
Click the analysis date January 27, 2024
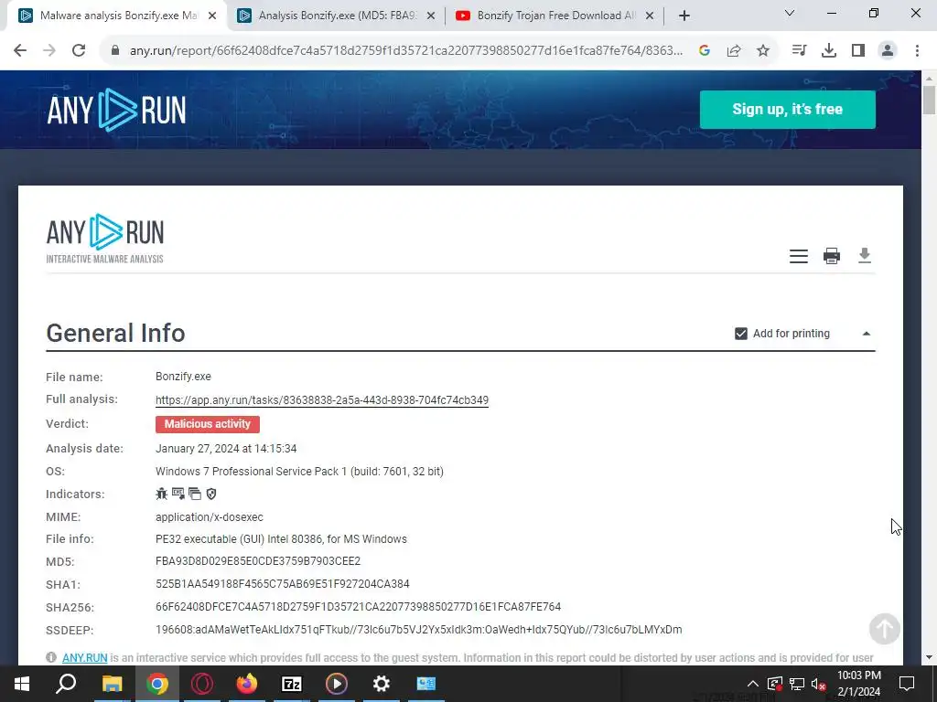[226, 448]
